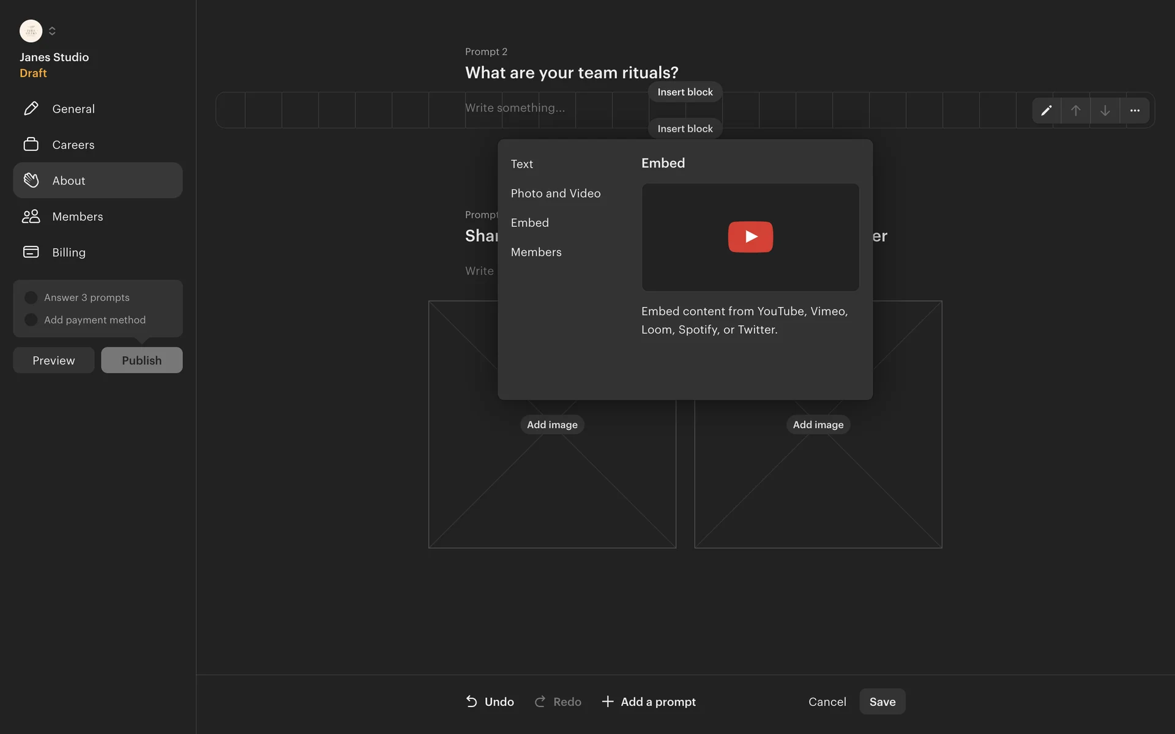Expand the studio switcher chevron
This screenshot has height=734, width=1175.
click(52, 31)
